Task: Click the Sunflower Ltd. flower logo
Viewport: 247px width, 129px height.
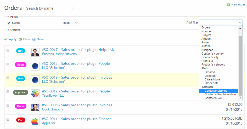Action: [x=35, y=94]
